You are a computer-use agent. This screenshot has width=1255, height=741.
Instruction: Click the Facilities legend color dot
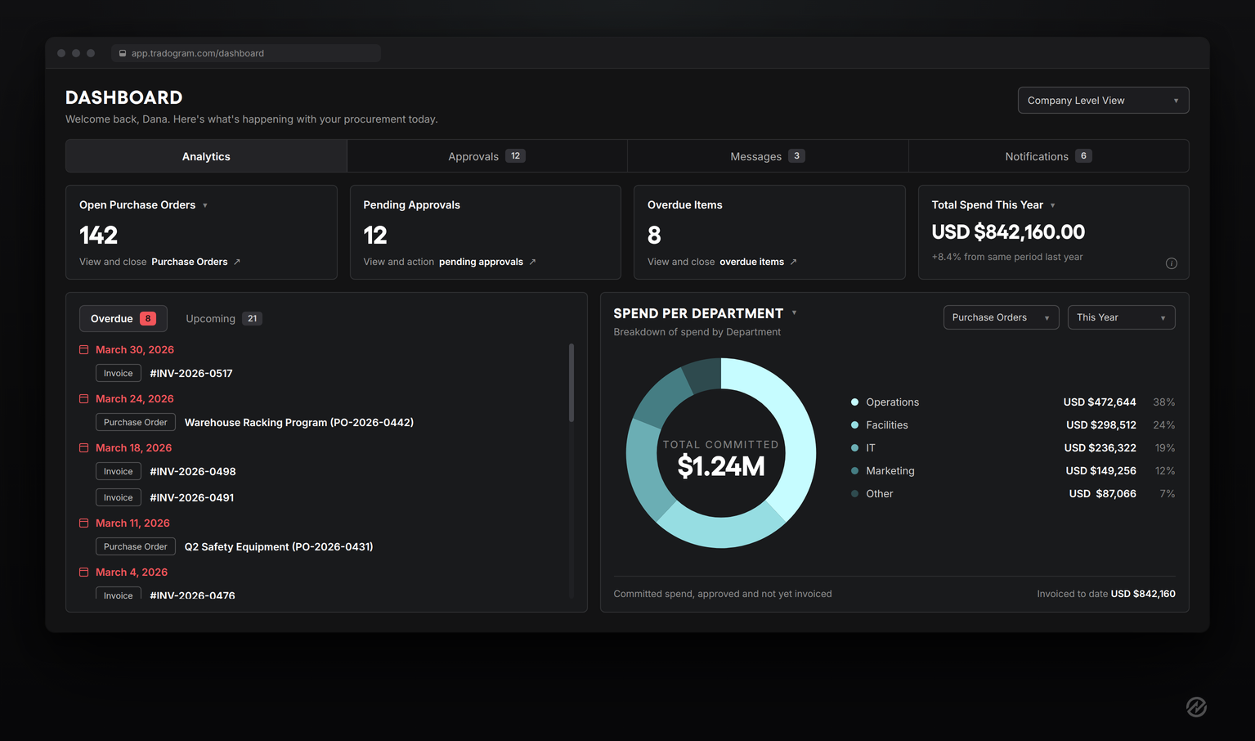pos(854,424)
